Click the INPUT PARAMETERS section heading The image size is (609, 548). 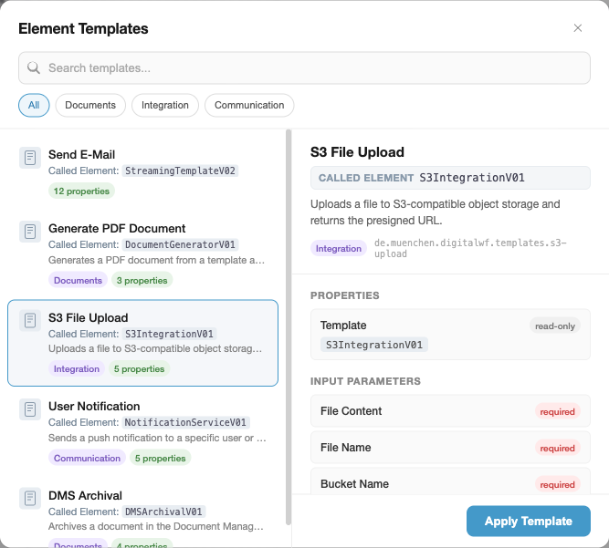tap(365, 381)
